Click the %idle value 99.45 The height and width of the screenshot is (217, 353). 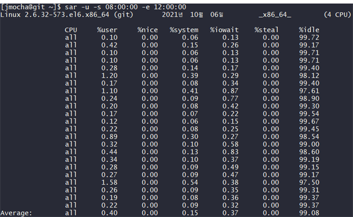coord(309,129)
